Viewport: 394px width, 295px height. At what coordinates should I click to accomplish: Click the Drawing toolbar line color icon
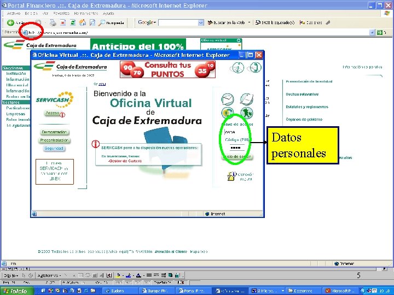[x=129, y=275]
